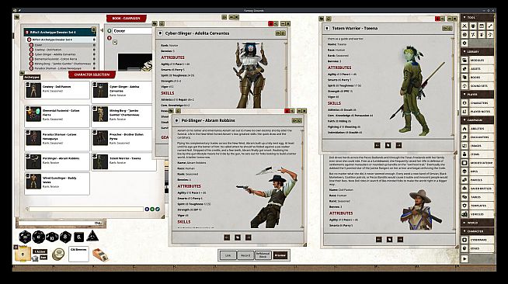The width and height of the screenshot is (508, 284).
Task: Collapse the book index panel arrow
Action: [x=102, y=31]
